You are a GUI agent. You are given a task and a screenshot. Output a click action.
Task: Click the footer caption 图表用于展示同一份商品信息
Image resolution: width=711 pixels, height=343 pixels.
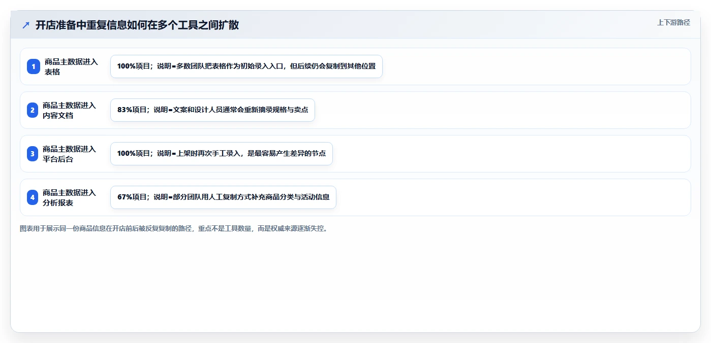174,228
